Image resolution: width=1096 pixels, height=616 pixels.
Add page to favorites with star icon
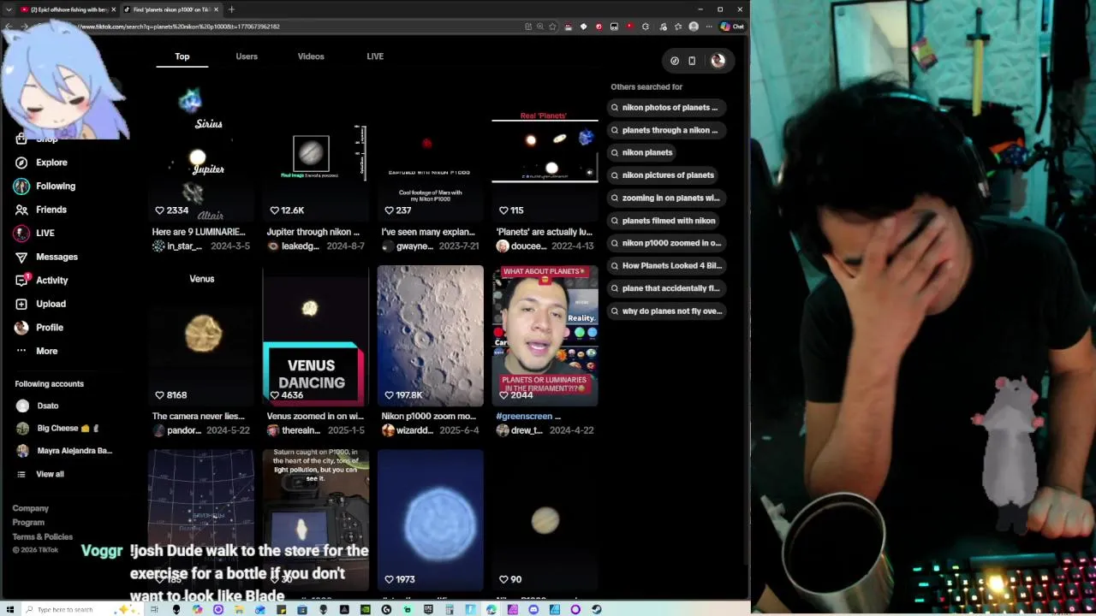554,27
